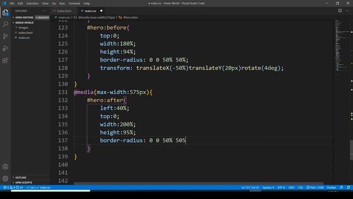Open the Selection menu

point(33,3)
